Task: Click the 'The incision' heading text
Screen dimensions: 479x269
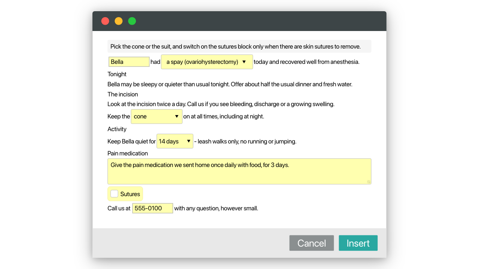Action: (x=123, y=94)
